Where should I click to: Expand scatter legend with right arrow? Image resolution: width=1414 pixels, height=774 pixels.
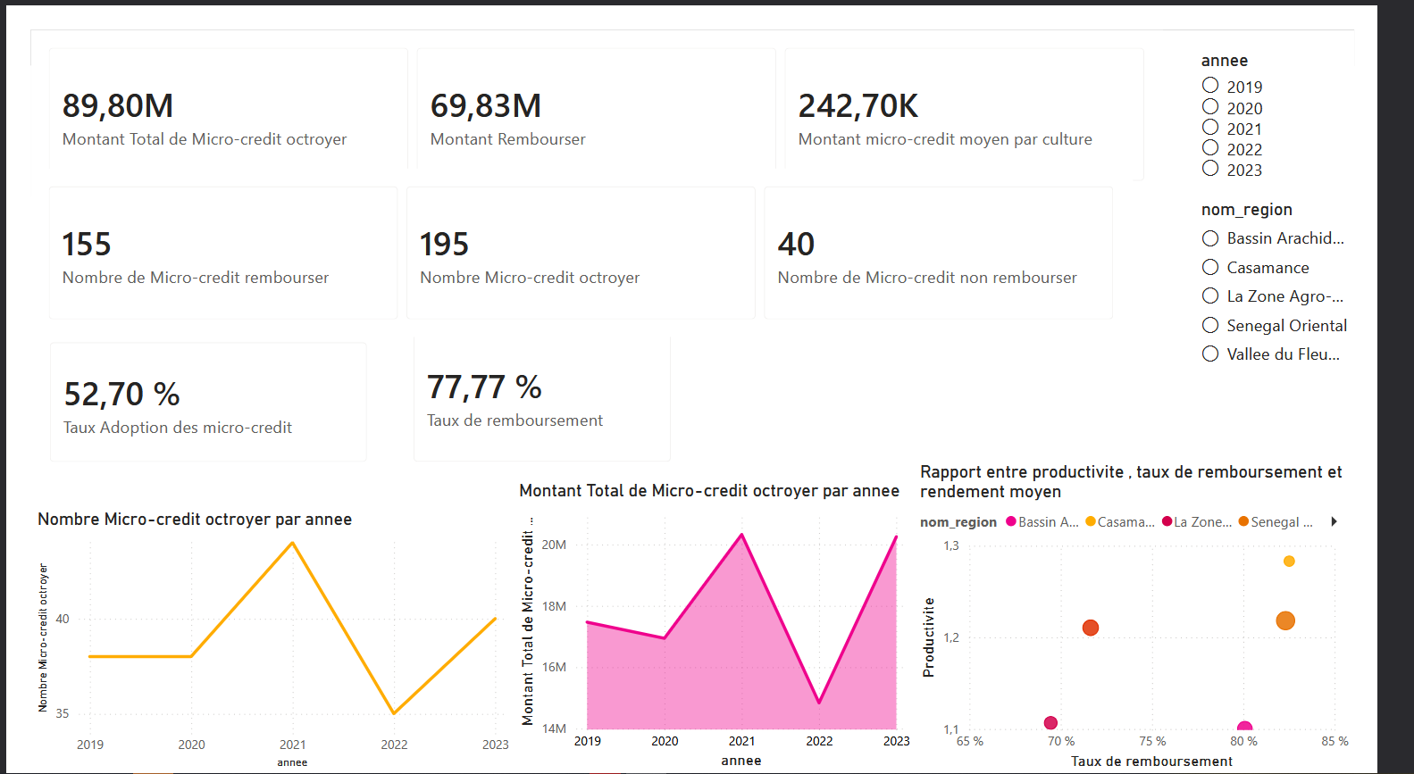point(1334,521)
